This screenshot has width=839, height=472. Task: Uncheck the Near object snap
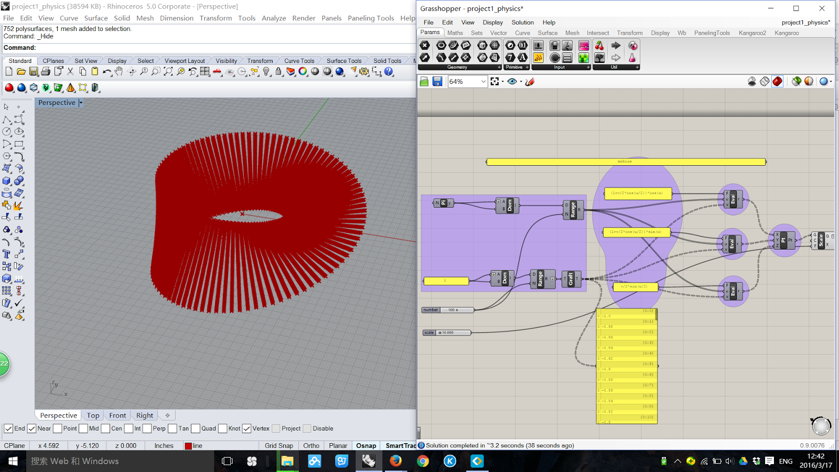(33, 428)
